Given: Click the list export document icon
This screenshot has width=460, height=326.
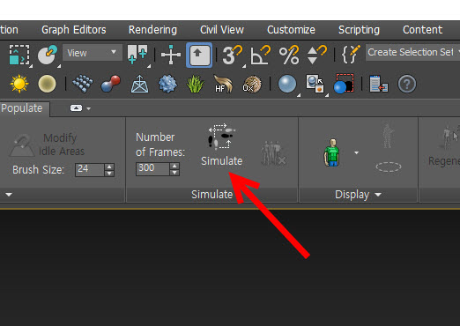Looking at the screenshot, I should [x=379, y=84].
